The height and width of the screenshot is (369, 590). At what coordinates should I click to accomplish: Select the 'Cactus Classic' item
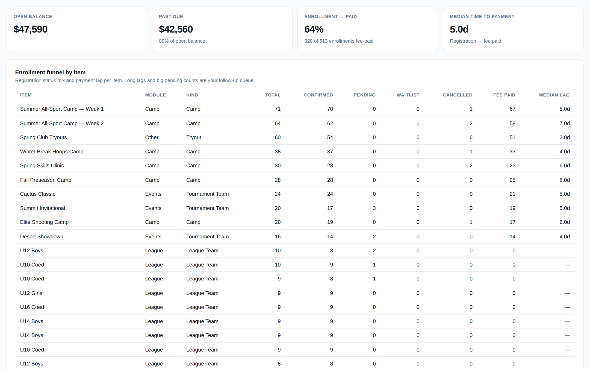38,194
